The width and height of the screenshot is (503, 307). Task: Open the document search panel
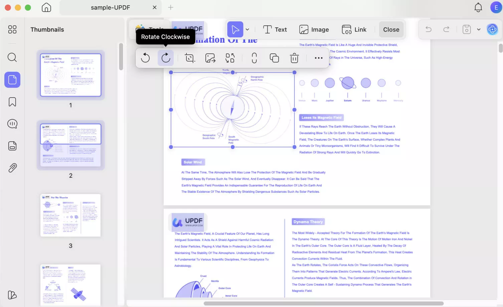coord(12,57)
